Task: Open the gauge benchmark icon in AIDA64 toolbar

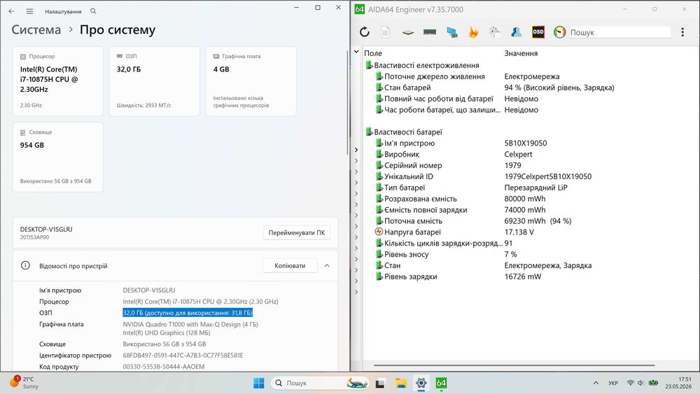Action: coord(559,32)
